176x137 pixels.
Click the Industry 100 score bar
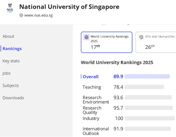tap(150, 118)
